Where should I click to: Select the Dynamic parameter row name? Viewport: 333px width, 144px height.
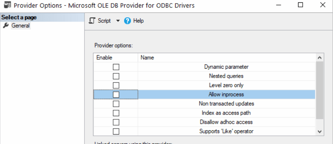227,67
